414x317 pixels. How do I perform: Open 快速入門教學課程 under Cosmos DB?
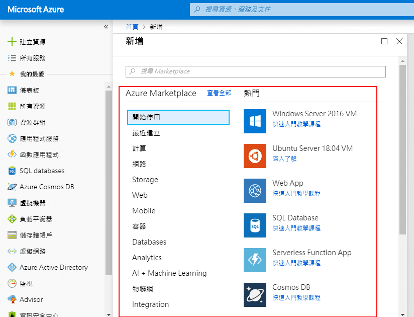pyautogui.click(x=296, y=298)
